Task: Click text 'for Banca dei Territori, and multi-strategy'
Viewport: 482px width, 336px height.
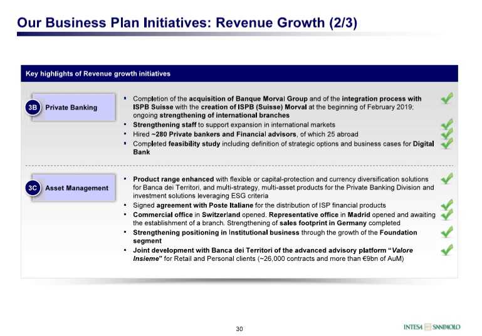Action: [x=195, y=188]
